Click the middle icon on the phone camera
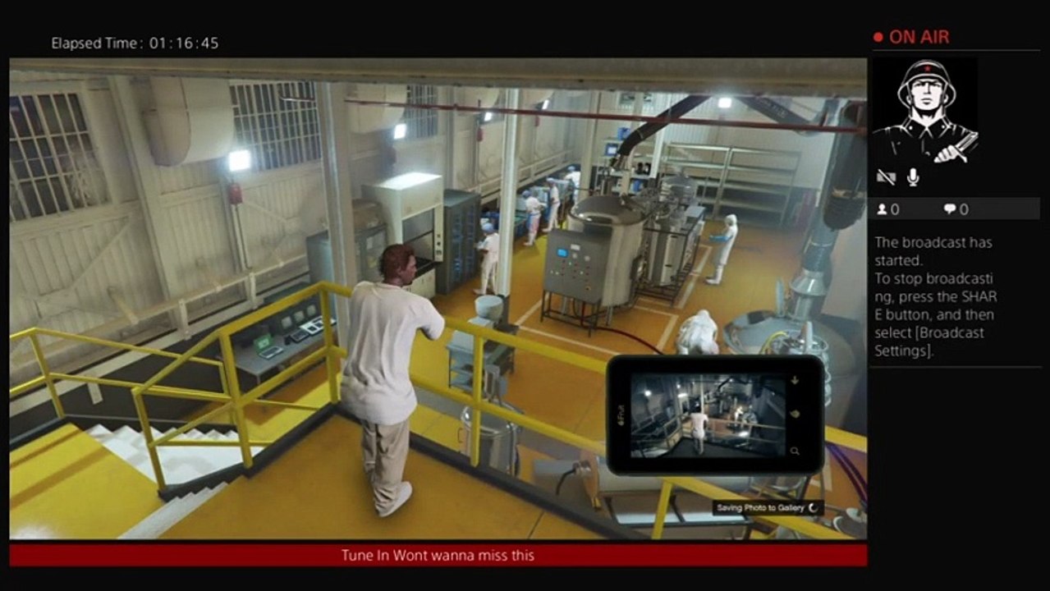 pos(795,415)
